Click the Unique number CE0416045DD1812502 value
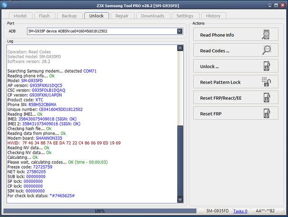 61,110
